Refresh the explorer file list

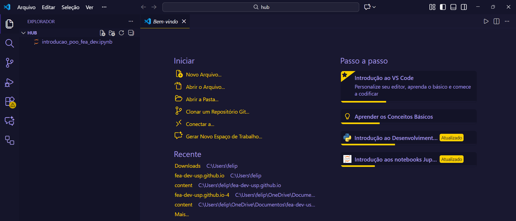coord(122,33)
